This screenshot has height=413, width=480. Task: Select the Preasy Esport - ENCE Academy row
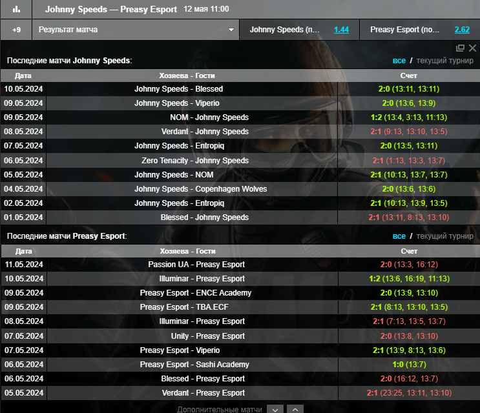(240, 293)
